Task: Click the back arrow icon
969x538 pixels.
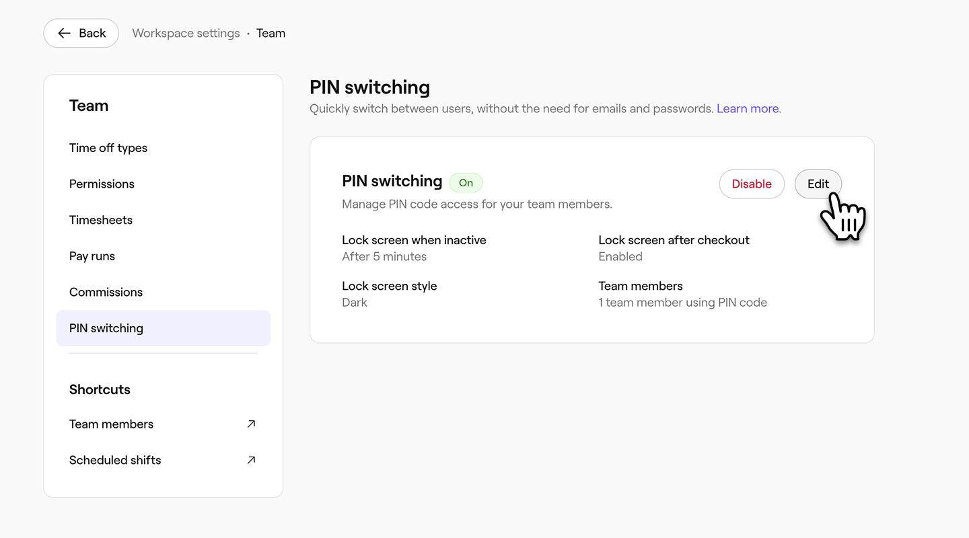Action: pos(64,34)
